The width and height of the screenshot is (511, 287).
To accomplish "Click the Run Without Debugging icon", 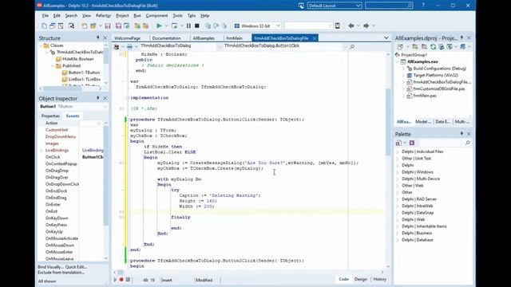I will click(174, 26).
